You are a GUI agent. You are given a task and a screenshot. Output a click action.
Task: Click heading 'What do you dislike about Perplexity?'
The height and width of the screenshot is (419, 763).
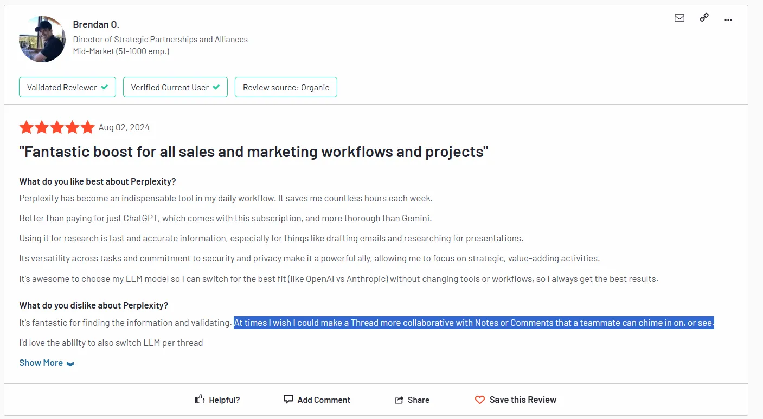pyautogui.click(x=94, y=305)
